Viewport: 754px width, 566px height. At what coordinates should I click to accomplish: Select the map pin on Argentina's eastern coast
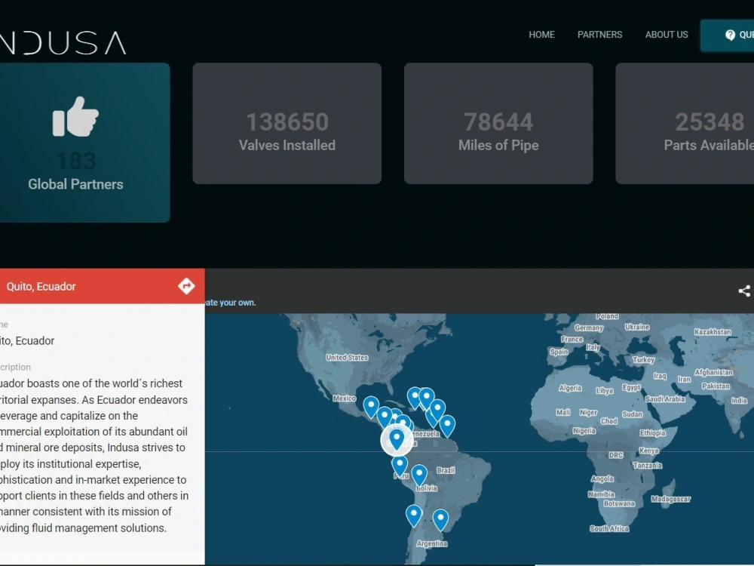[440, 520]
